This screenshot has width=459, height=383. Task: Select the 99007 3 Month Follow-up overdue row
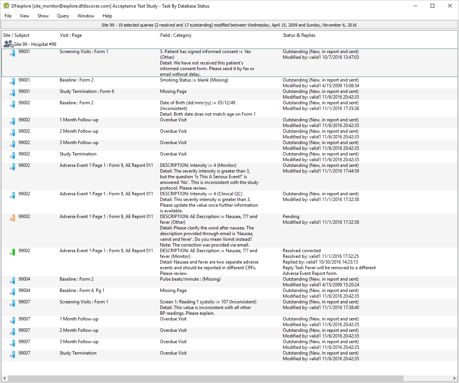230,344
